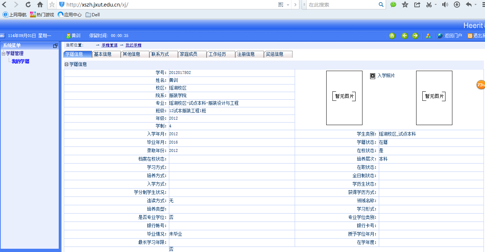Open the scissors screenshot tool
485x252 pixels.
coord(429,5)
